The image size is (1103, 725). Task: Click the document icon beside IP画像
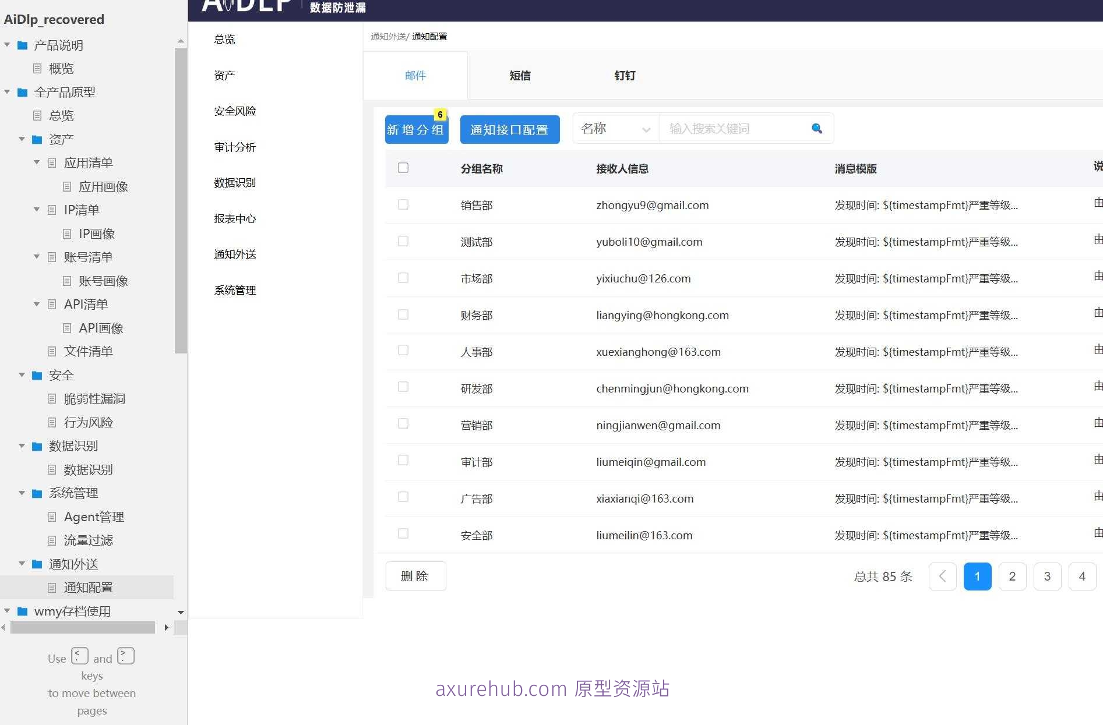coord(66,233)
